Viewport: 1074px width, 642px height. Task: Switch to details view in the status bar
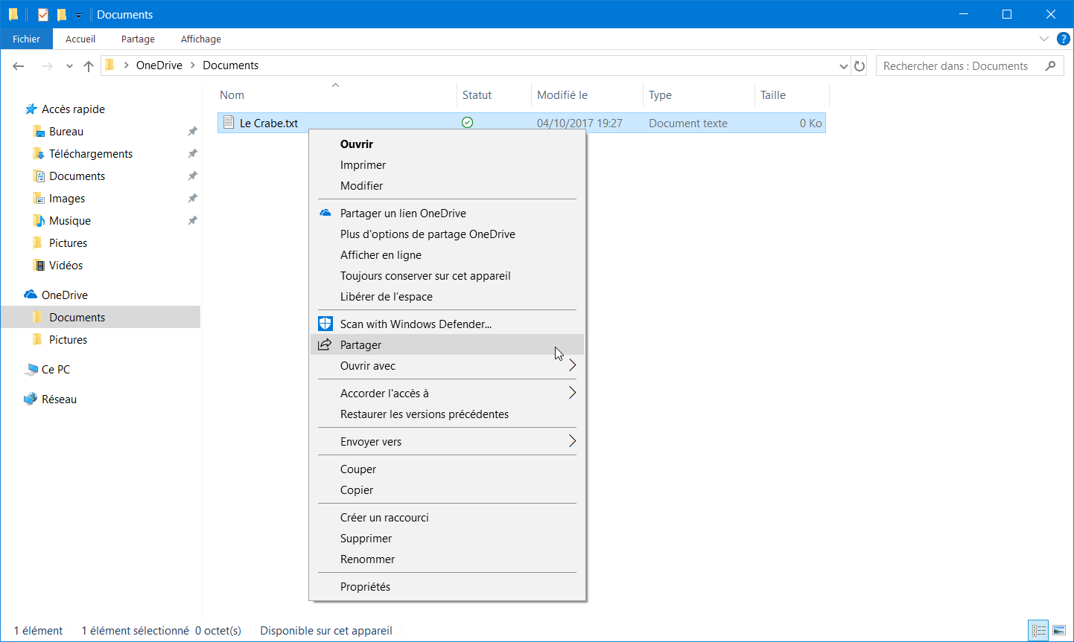1038,630
